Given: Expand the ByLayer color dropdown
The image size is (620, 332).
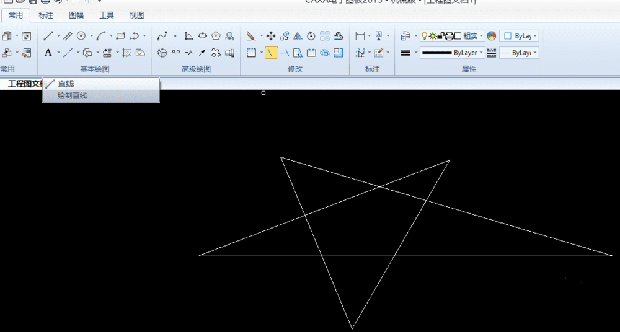Looking at the screenshot, I should coord(519,36).
